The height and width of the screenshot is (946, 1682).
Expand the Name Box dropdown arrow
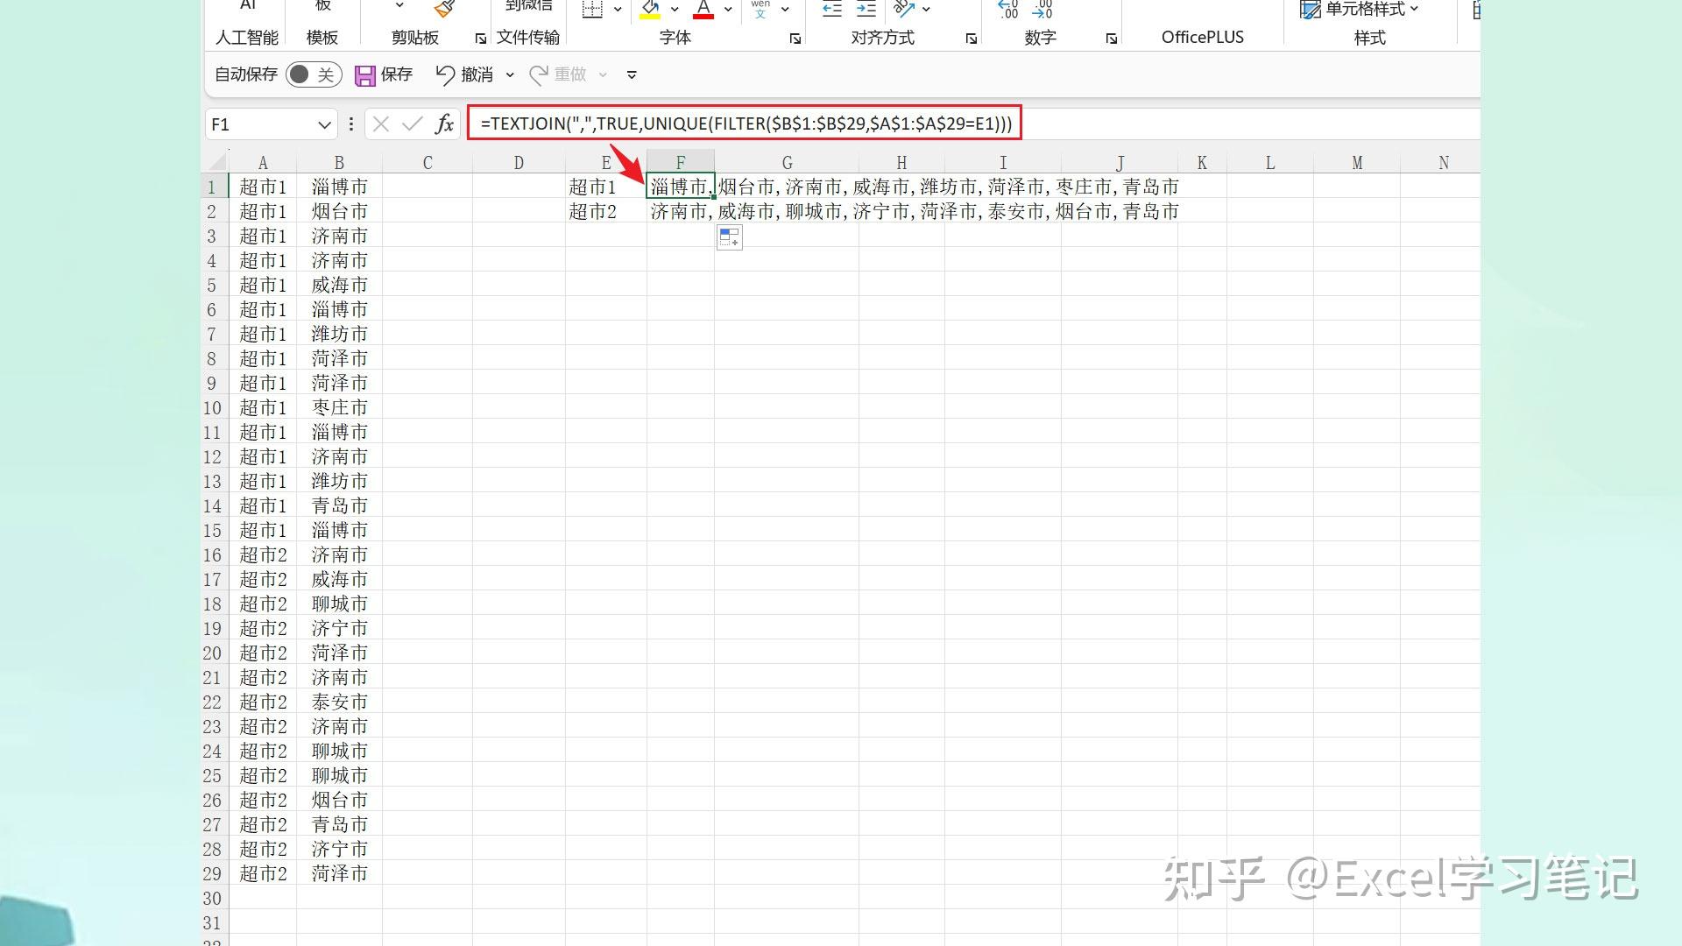324,125
